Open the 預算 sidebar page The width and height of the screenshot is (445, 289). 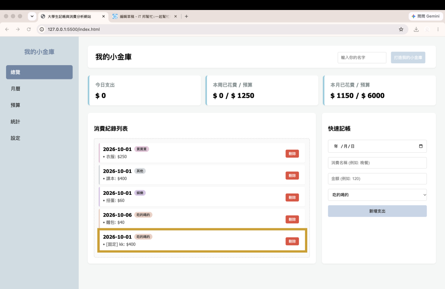[39, 105]
